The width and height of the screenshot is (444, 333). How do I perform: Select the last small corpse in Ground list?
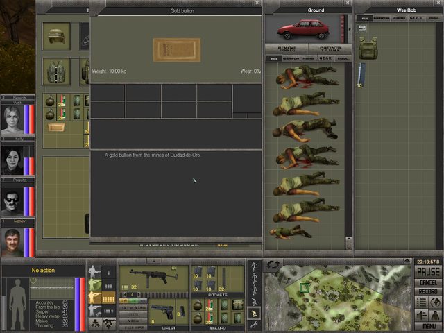(290, 232)
